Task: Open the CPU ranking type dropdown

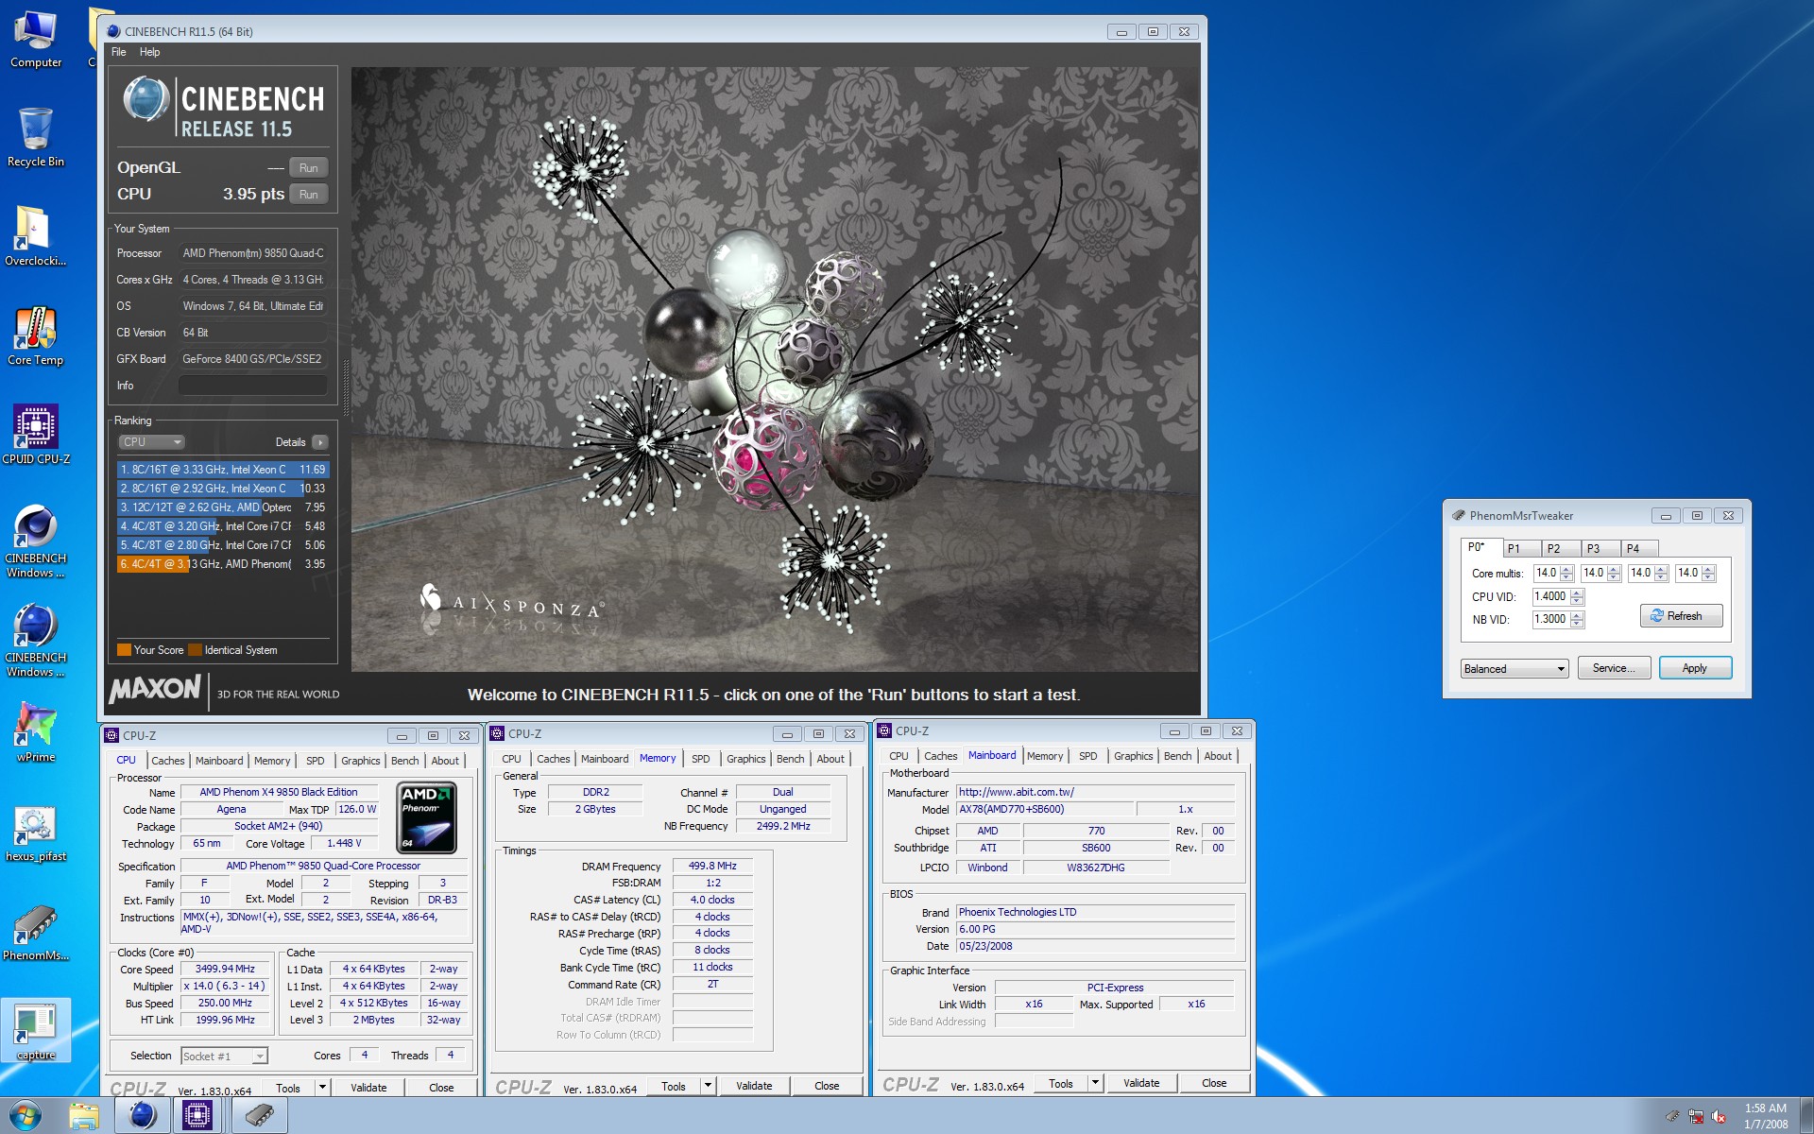Action: pyautogui.click(x=151, y=442)
